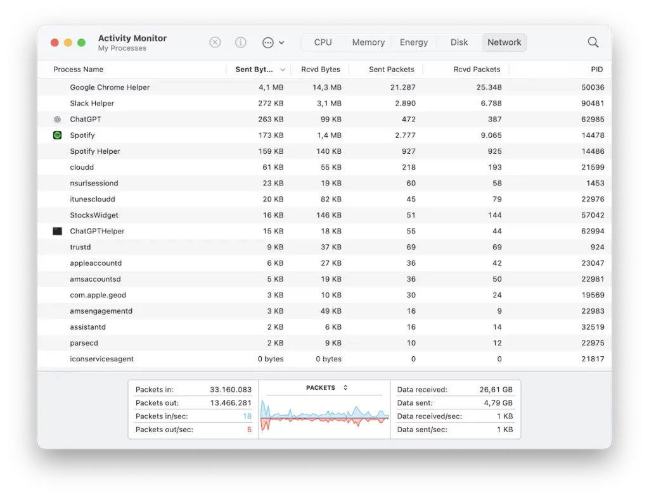649x498 pixels.
Task: Select the ChatGPT process name
Action: point(86,119)
